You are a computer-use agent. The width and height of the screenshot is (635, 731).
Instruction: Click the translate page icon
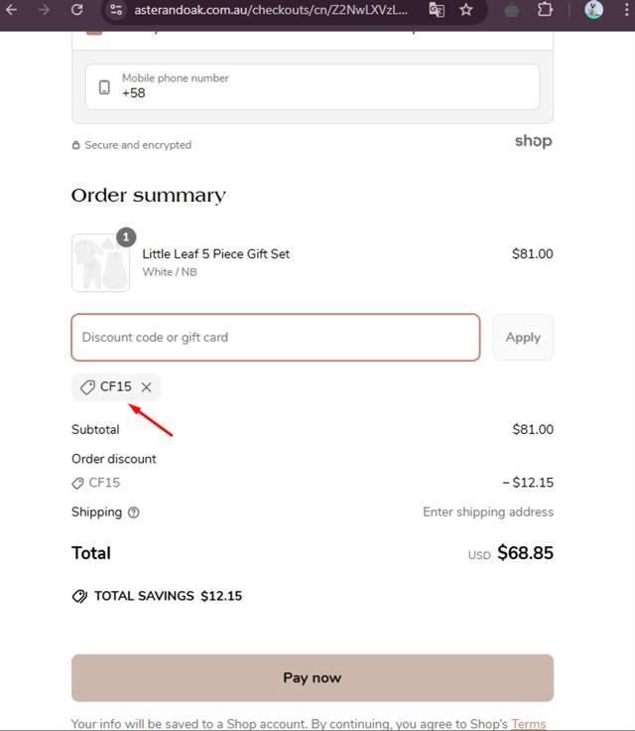click(x=437, y=10)
